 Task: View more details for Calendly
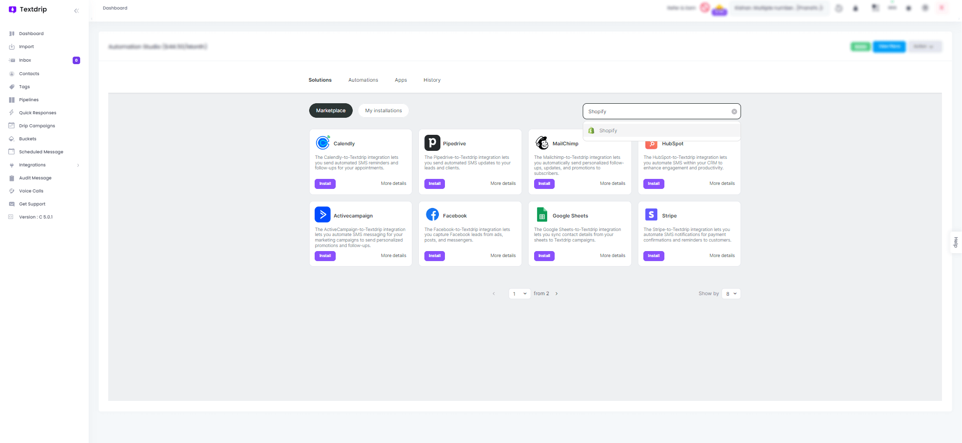point(393,183)
